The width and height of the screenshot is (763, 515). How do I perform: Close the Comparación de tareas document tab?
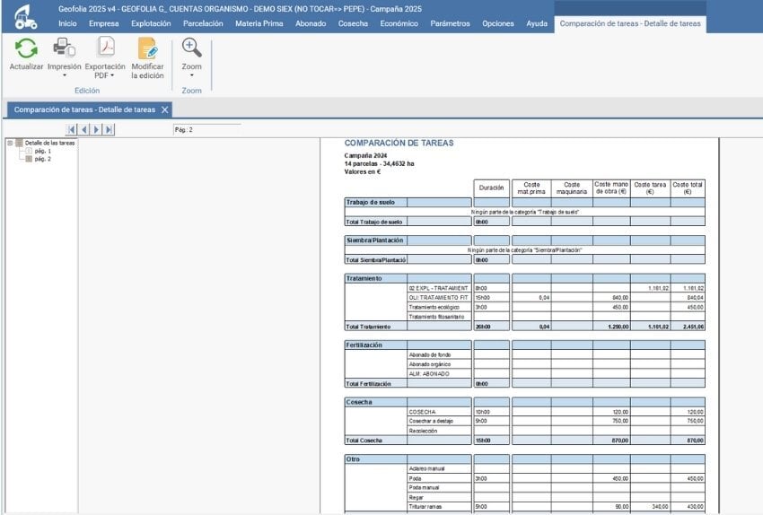click(x=164, y=109)
